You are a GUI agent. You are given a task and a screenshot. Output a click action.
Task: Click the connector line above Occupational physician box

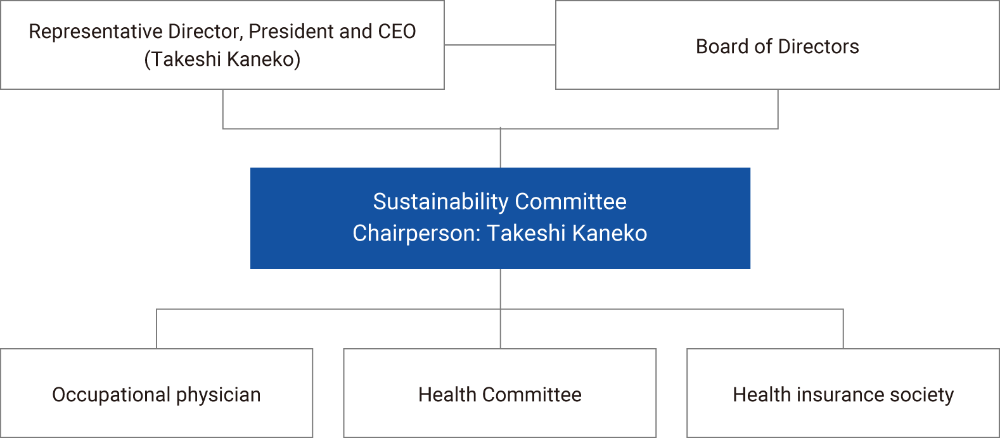tap(157, 329)
